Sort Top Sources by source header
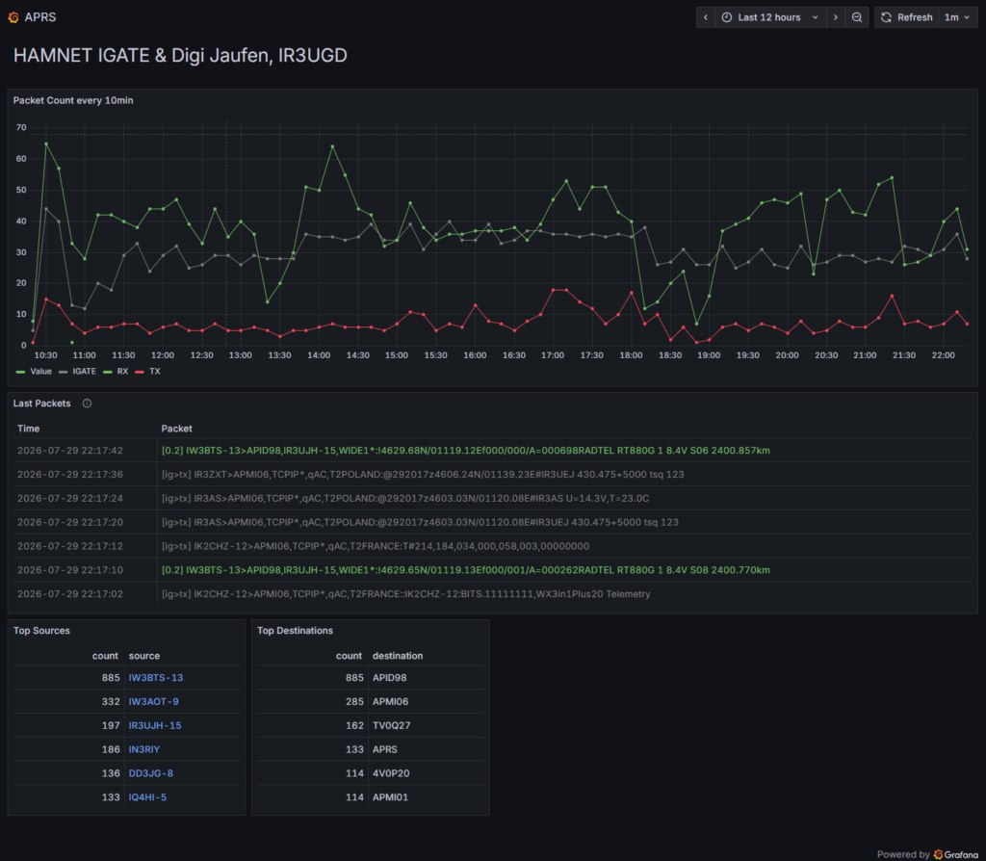The height and width of the screenshot is (861, 986). [144, 655]
